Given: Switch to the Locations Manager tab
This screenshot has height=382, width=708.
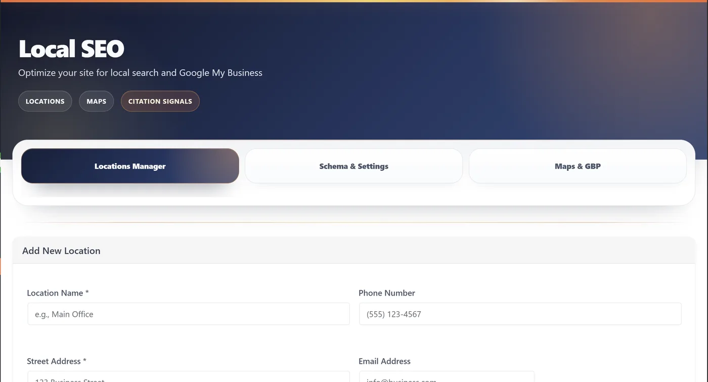Looking at the screenshot, I should (130, 166).
